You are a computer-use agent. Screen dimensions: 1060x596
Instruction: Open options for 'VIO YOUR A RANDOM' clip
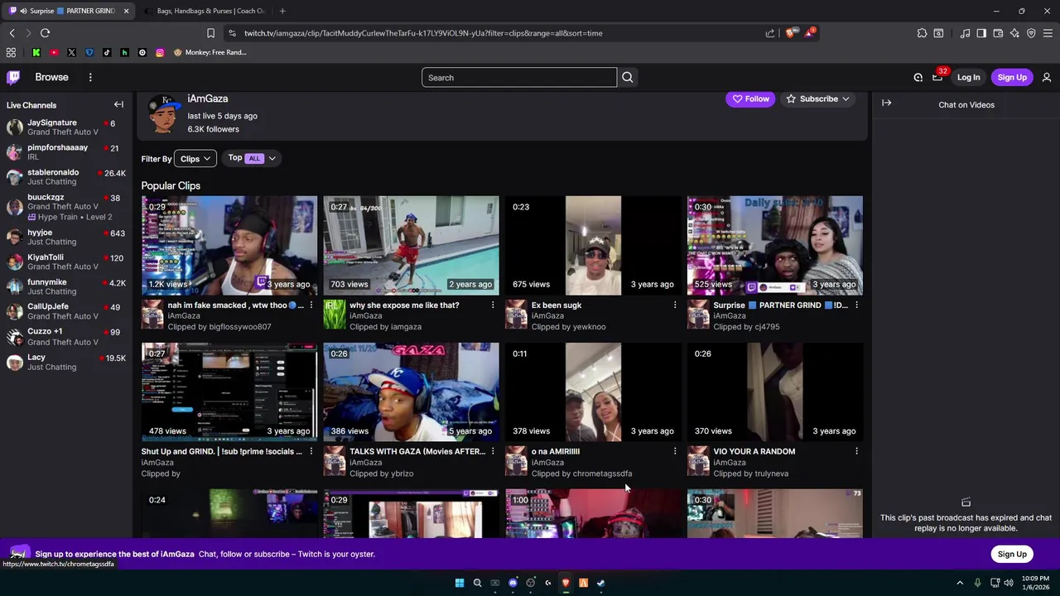click(856, 451)
